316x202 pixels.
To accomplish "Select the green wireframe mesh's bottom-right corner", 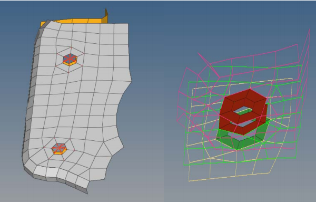I will tap(296, 158).
